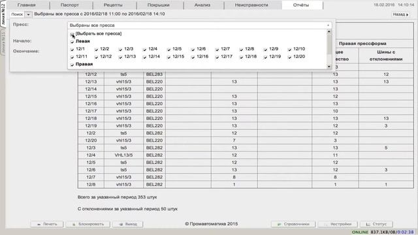Click press cell 12/20 in table

(91, 140)
